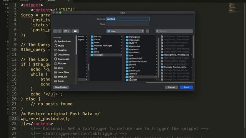
Task: Open the Package Control.cache folder
Action: (176, 67)
